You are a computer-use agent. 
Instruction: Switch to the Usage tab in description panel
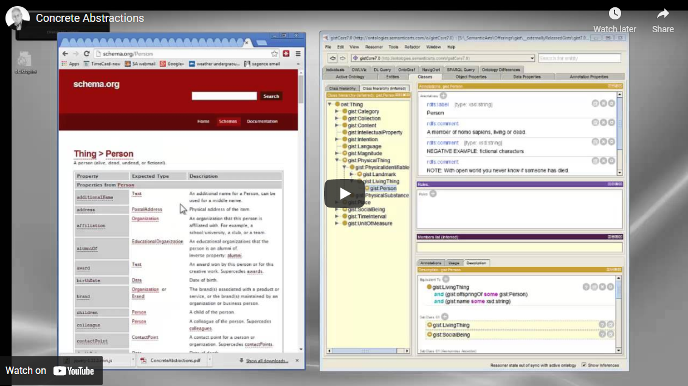453,263
